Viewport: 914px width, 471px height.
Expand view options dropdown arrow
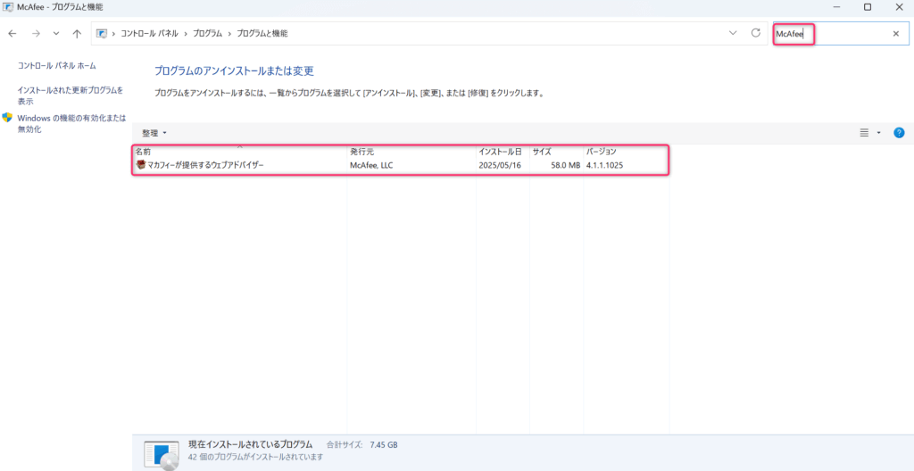879,133
